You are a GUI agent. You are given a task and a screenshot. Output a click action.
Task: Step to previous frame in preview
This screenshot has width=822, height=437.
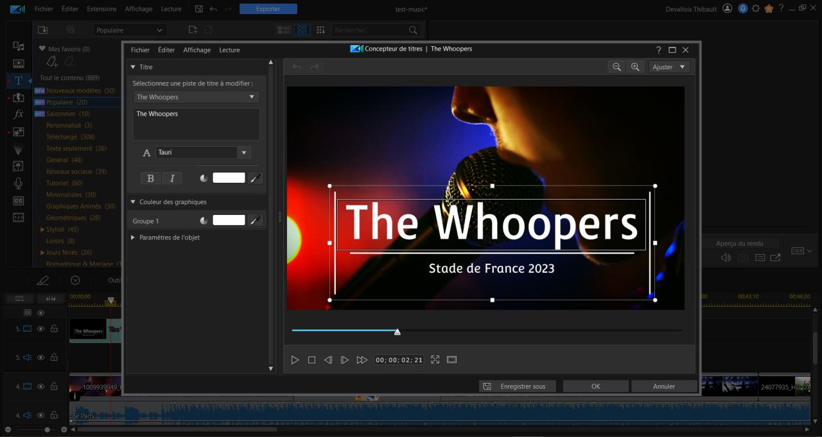click(x=328, y=360)
